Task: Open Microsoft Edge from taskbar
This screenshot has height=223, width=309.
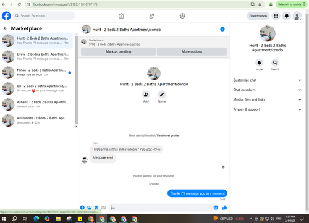Action: tap(36, 219)
